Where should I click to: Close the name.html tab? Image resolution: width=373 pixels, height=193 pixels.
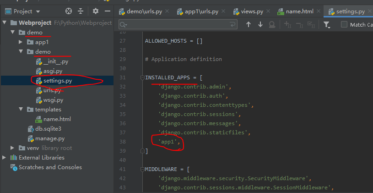(x=318, y=11)
